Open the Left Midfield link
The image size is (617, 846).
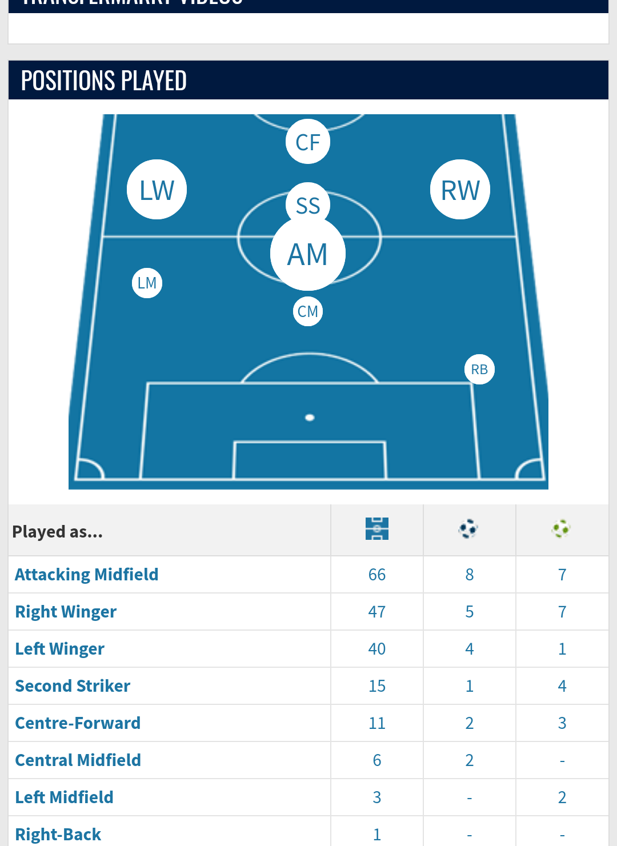click(x=64, y=797)
